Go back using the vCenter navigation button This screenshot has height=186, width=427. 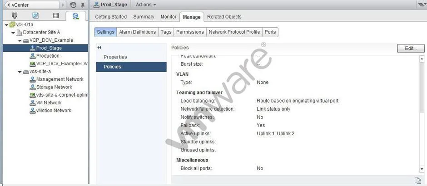32,5
